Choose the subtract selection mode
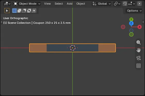This screenshot has height=96, width=145. pos(24,11)
